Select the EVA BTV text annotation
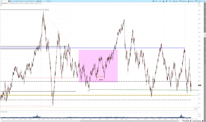 coord(101,77)
